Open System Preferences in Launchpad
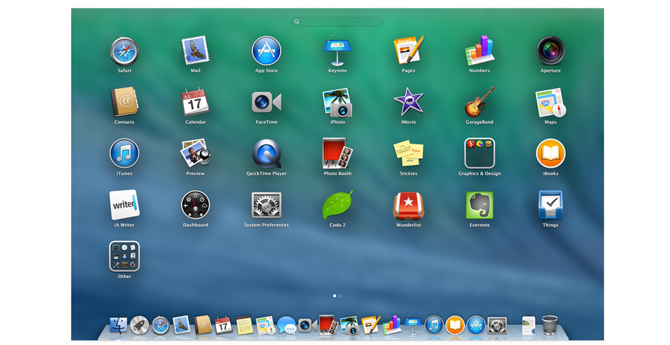This screenshot has width=670, height=345. click(x=266, y=206)
